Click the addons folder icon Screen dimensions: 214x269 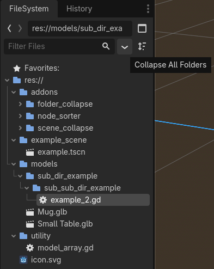coord(23,92)
